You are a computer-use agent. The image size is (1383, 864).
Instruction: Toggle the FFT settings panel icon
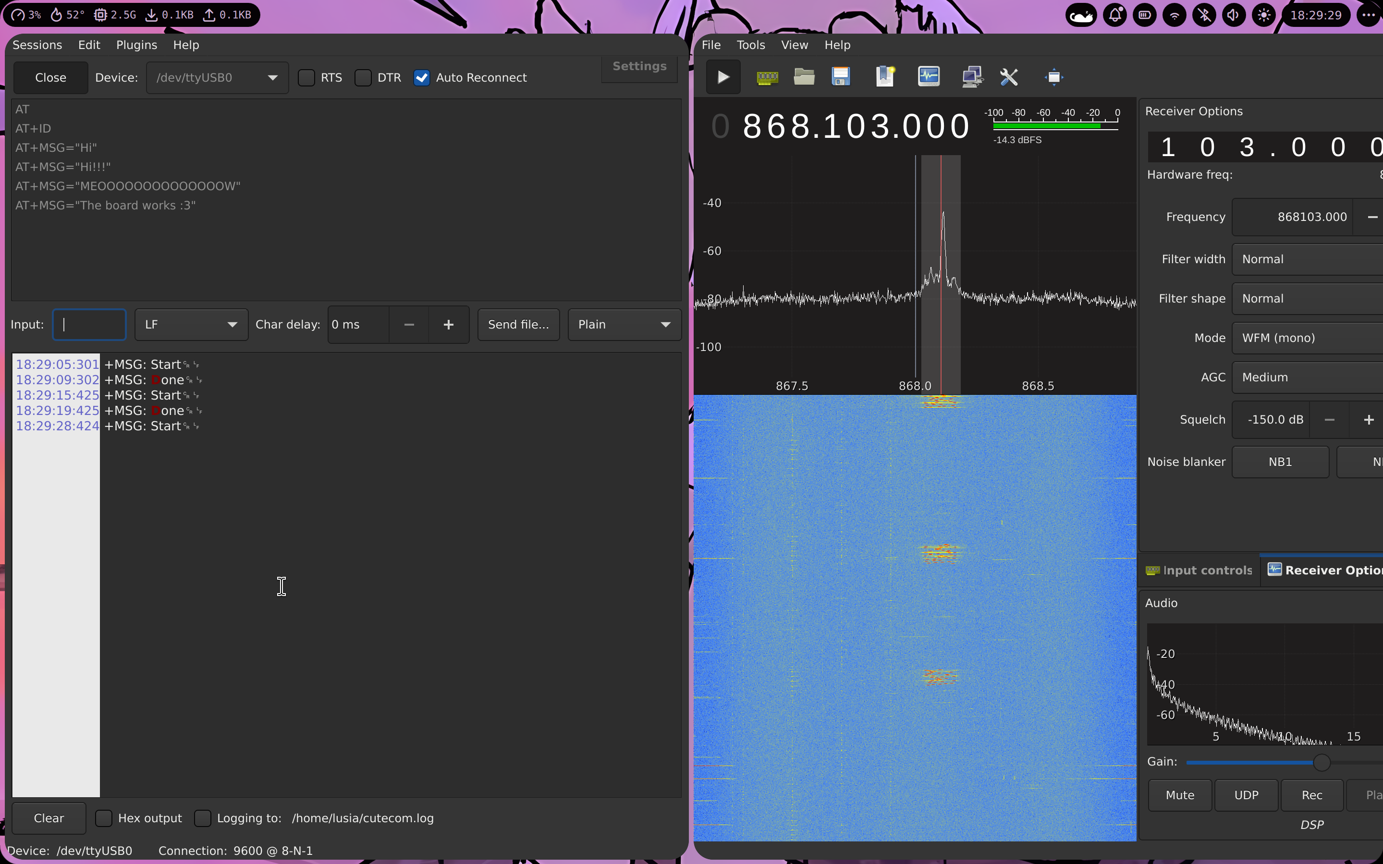point(929,76)
